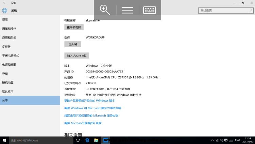Open 脱机地图 in the sidebar
This screenshot has height=144, width=255.
coord(30,83)
